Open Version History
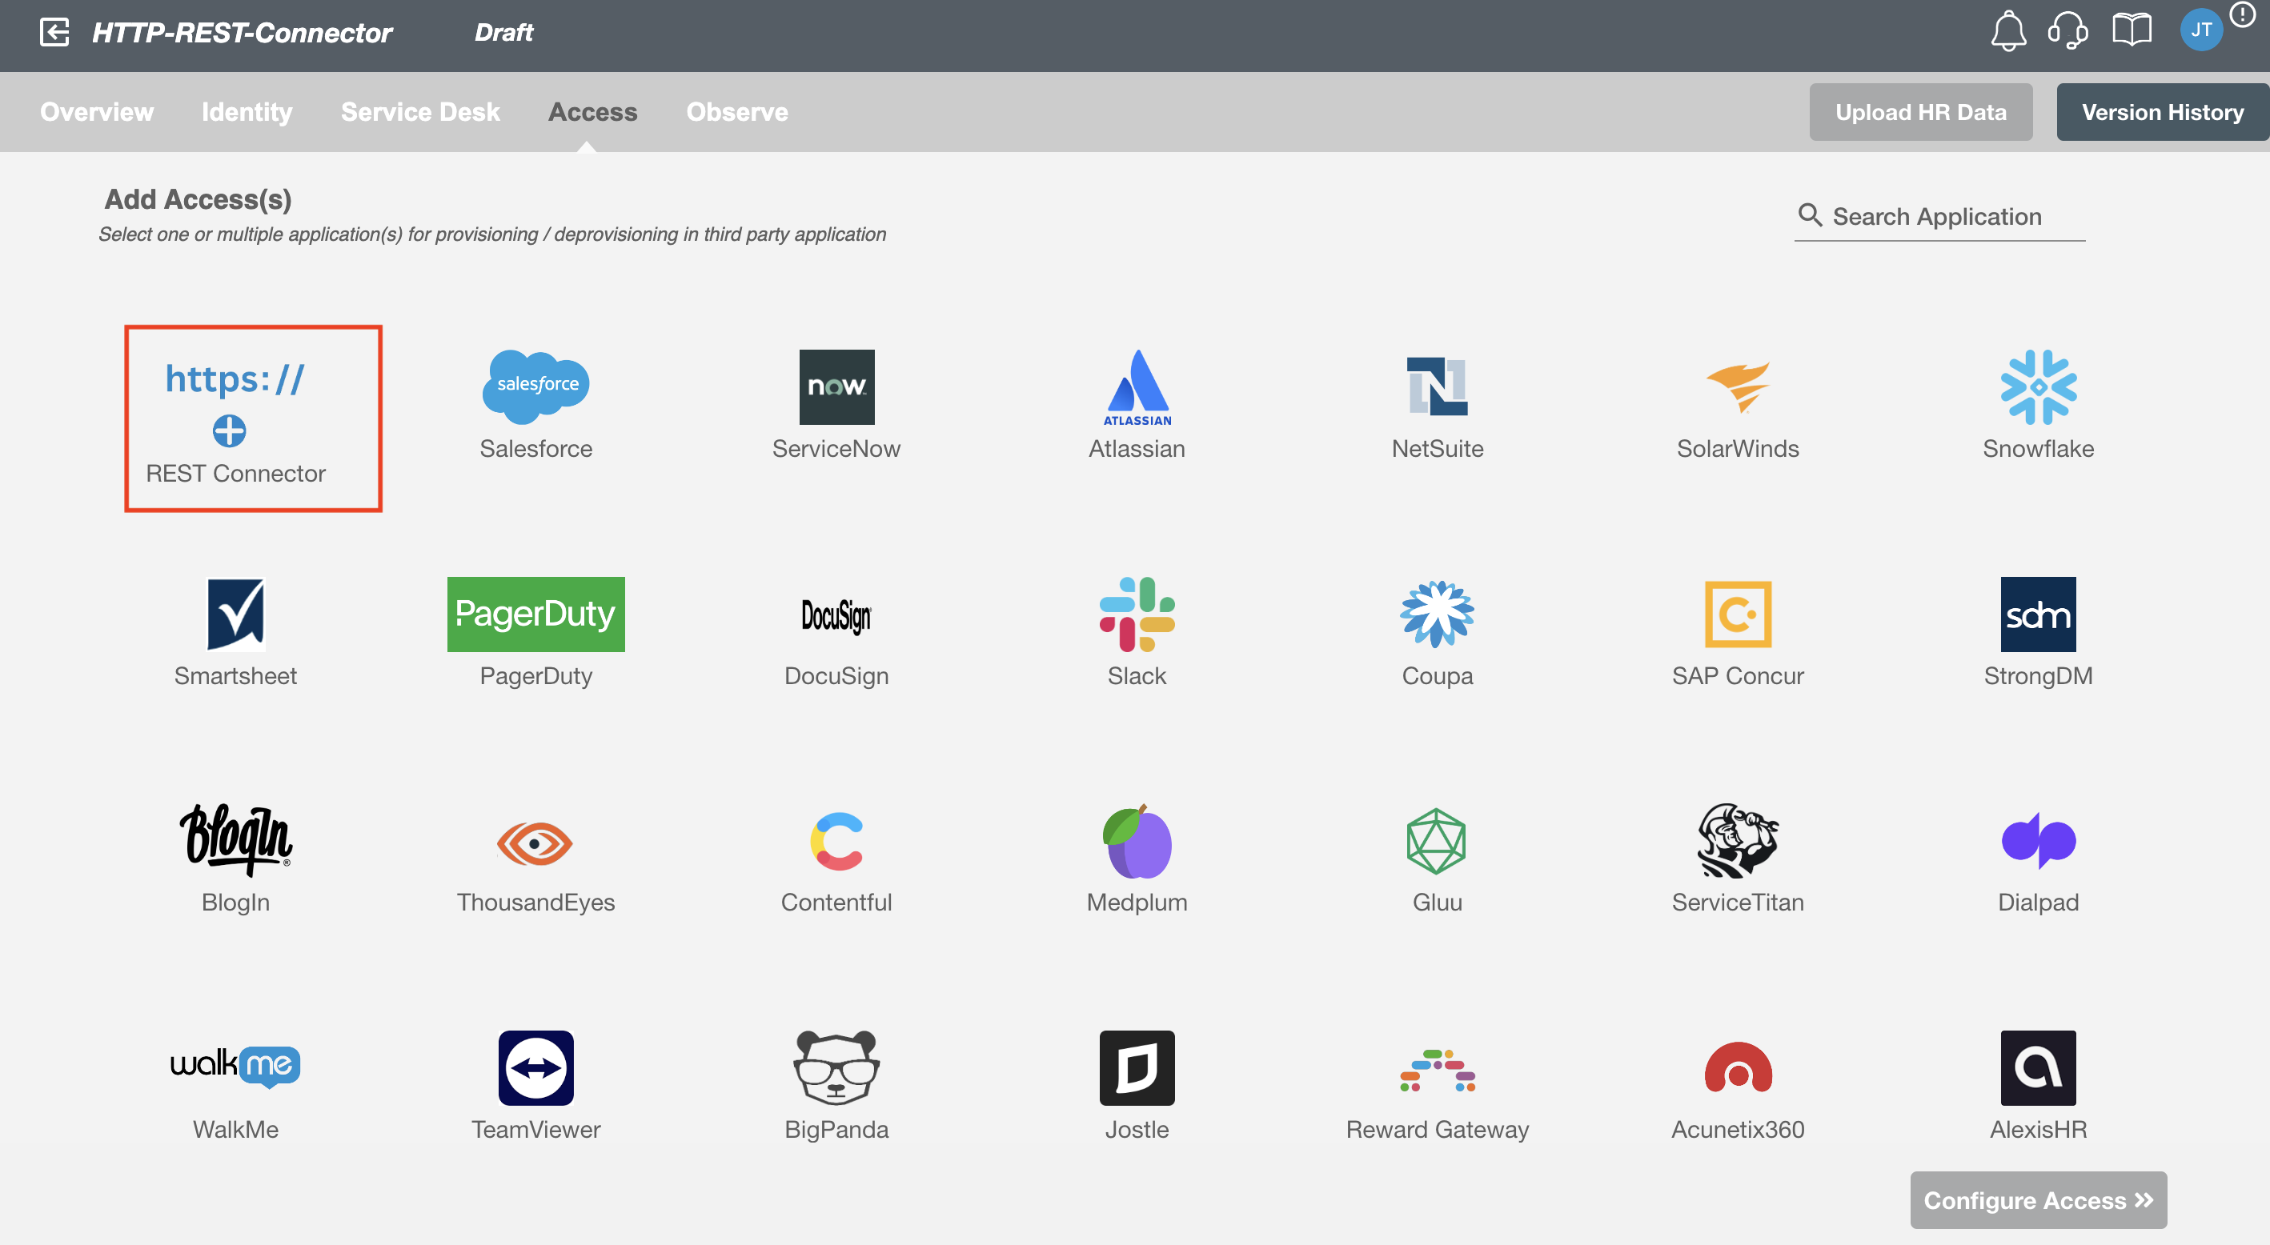The height and width of the screenshot is (1245, 2270). [x=2163, y=112]
